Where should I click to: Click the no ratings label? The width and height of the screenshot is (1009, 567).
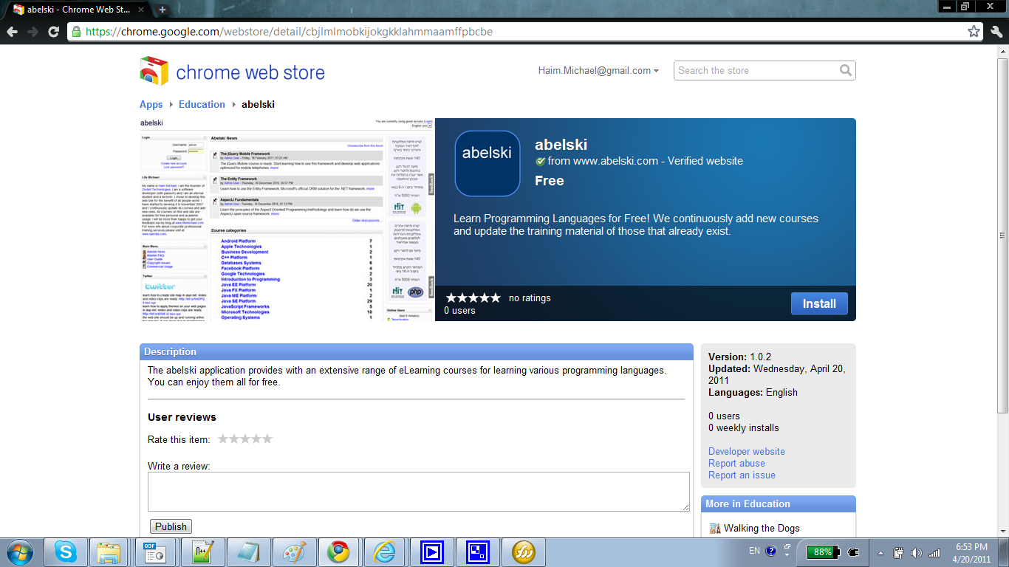pos(530,298)
